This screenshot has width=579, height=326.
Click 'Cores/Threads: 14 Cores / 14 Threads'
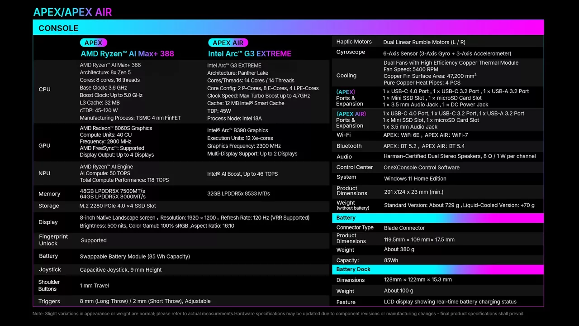click(251, 81)
